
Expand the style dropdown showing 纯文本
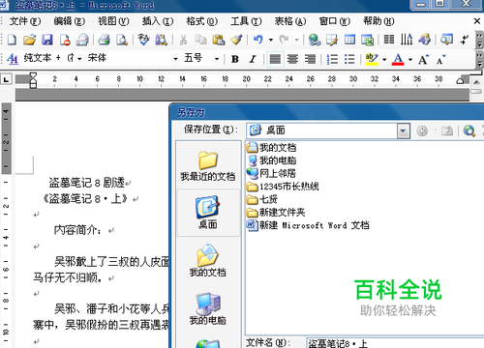coord(79,59)
